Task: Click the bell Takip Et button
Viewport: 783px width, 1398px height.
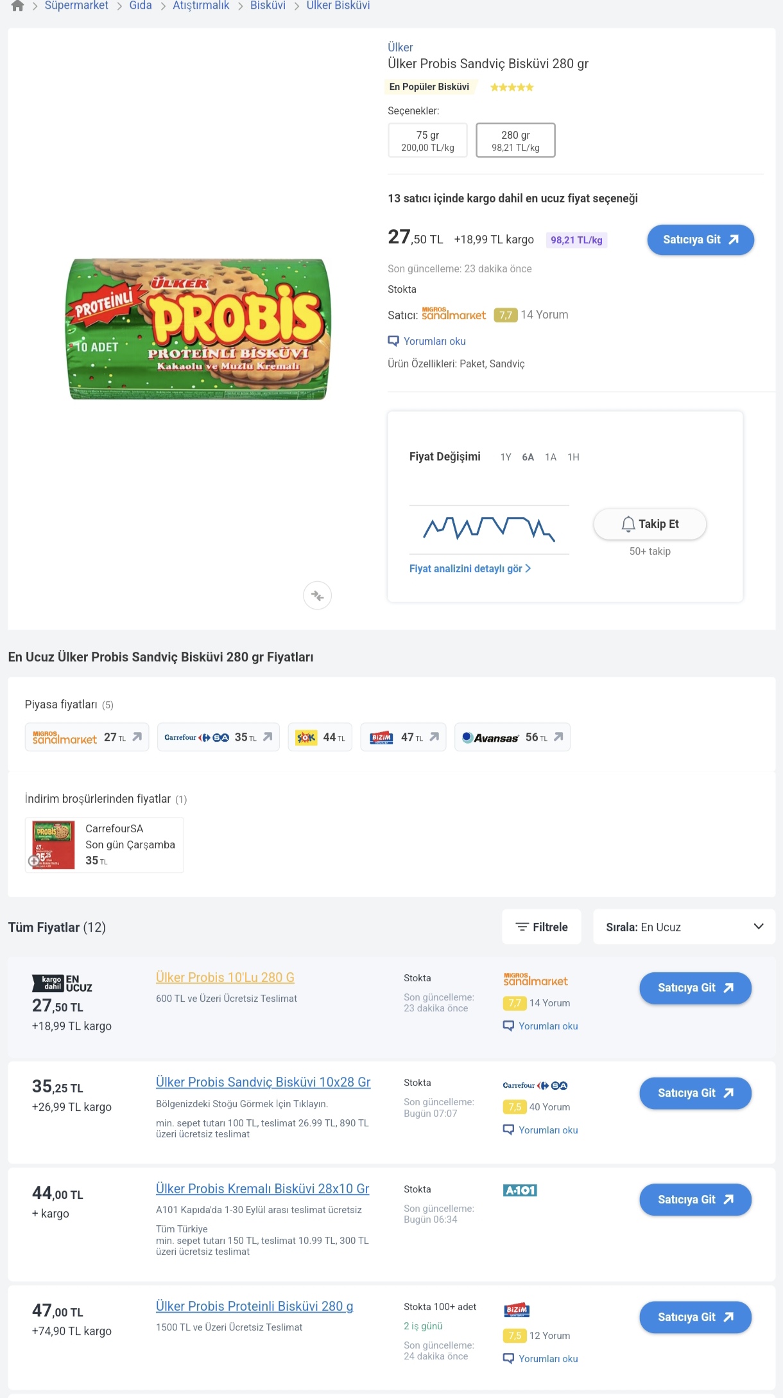Action: click(x=650, y=524)
